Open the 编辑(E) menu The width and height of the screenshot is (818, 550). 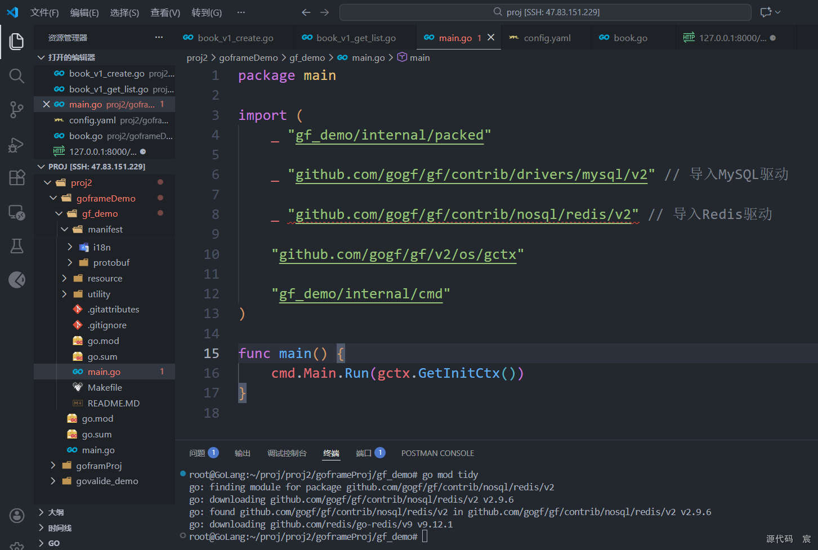tap(84, 12)
